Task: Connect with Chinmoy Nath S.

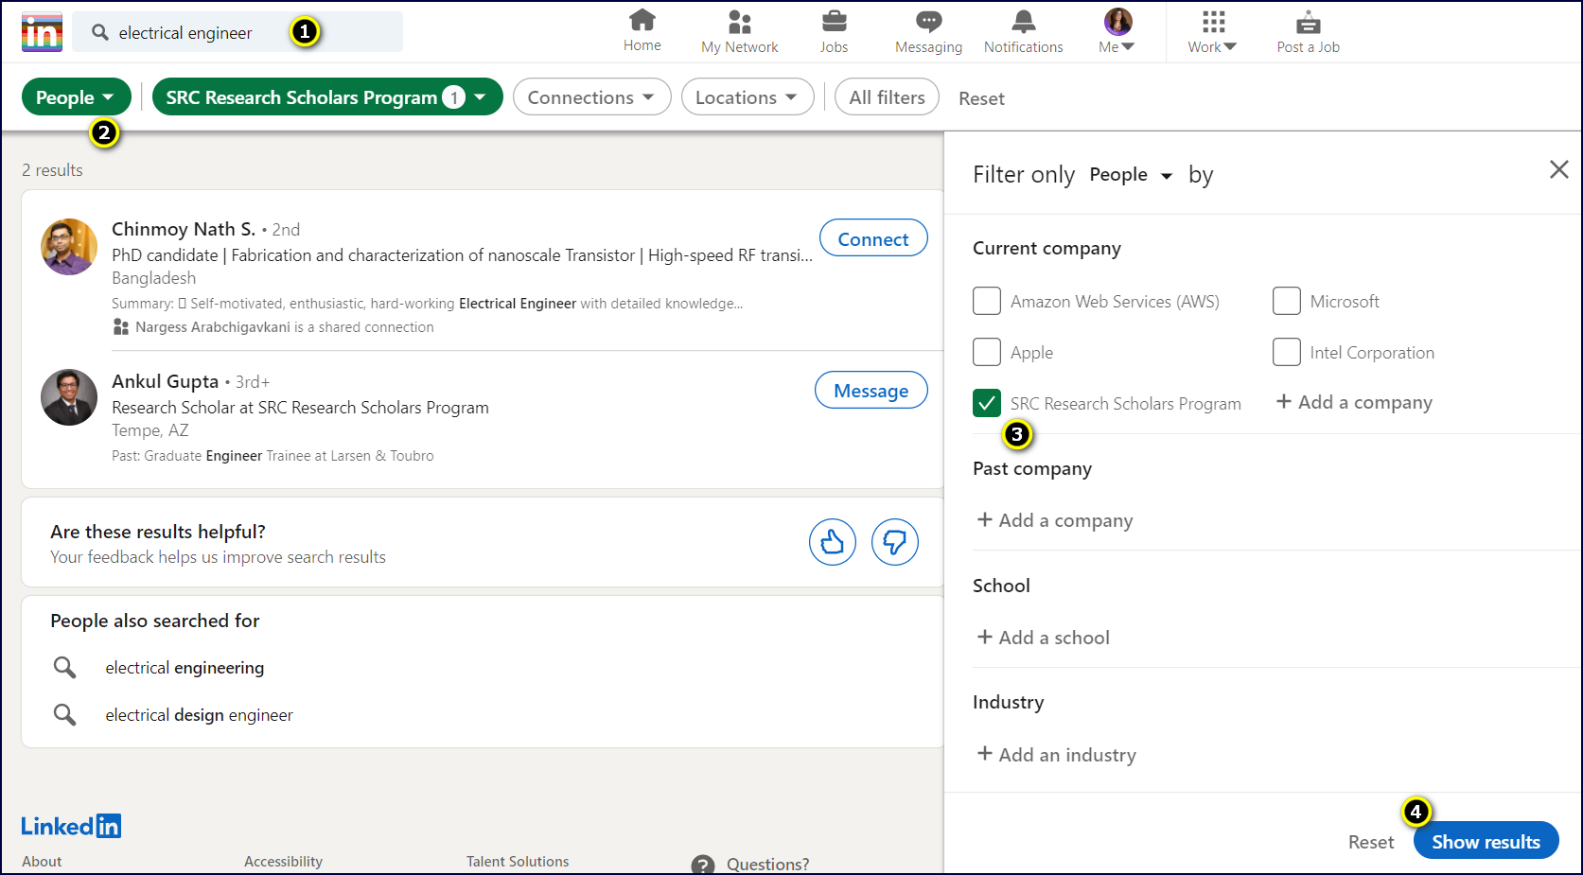Action: click(x=873, y=238)
